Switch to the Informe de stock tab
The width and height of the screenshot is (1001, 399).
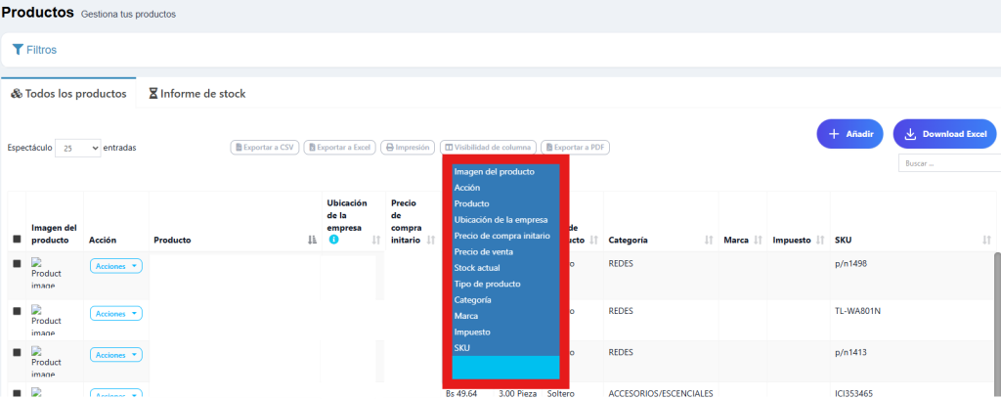click(x=196, y=94)
